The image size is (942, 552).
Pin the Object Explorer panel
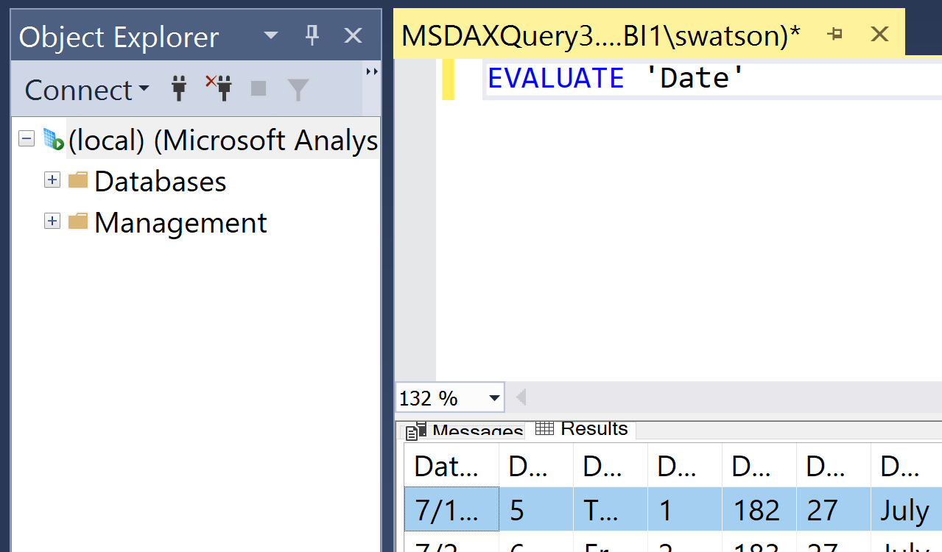312,35
